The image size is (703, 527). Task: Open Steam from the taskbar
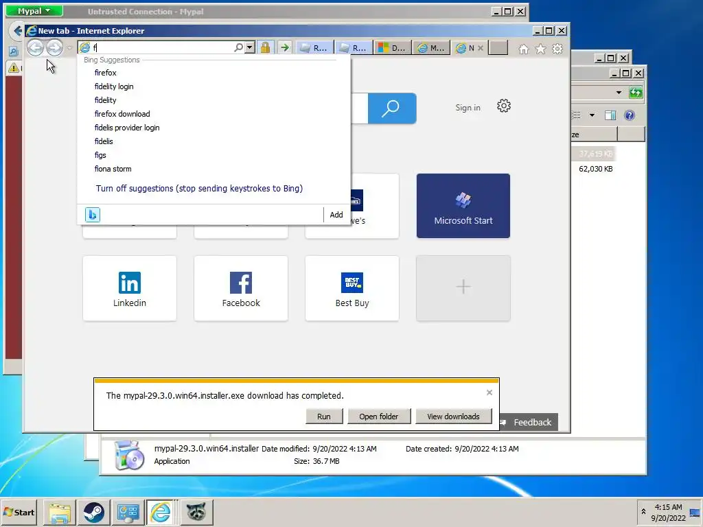(x=93, y=512)
